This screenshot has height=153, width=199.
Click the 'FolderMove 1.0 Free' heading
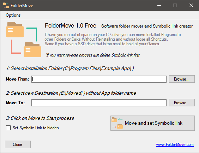click(x=71, y=26)
